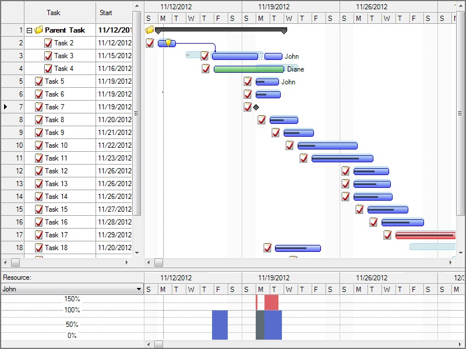Click the chart icon left of Diane's green bar
The image size is (466, 349).
[x=206, y=69]
